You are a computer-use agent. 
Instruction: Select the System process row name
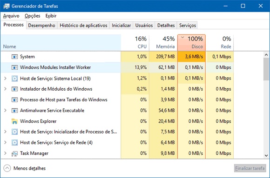click(27, 57)
